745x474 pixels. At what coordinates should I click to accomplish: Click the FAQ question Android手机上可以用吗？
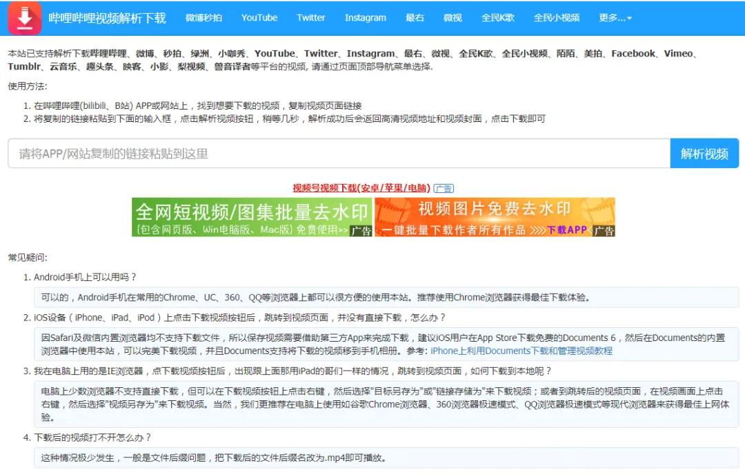[85, 277]
